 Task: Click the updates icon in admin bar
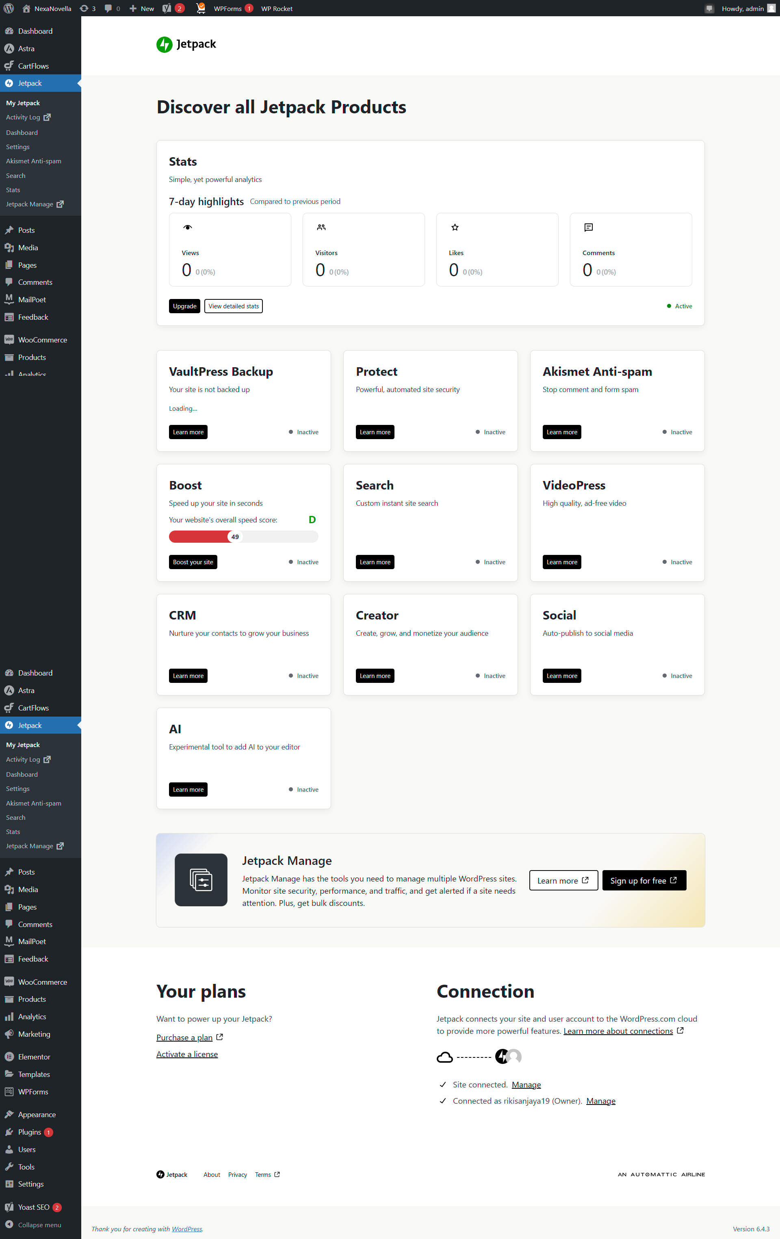84,8
